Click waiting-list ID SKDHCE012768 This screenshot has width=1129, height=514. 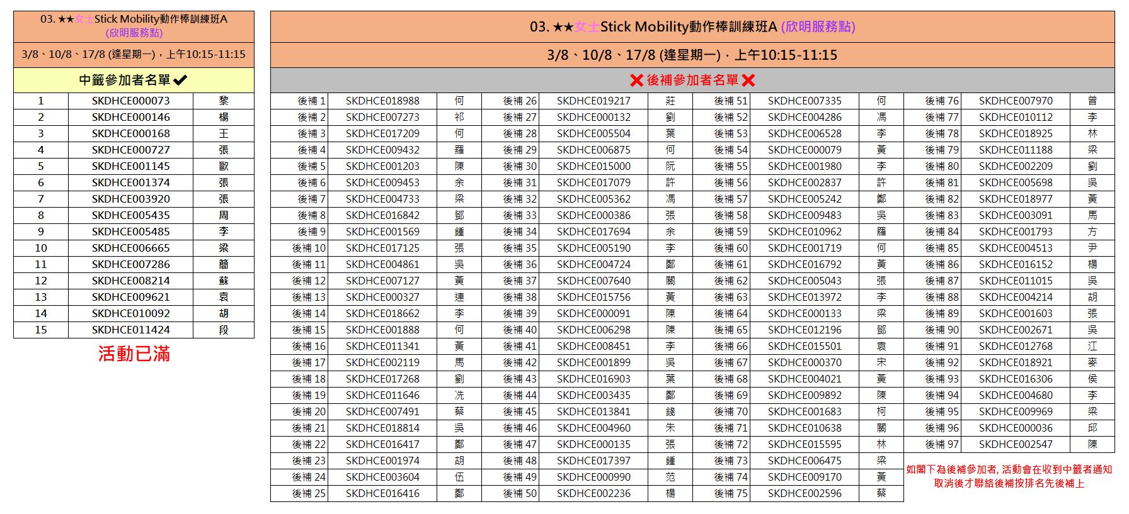coord(1016,346)
